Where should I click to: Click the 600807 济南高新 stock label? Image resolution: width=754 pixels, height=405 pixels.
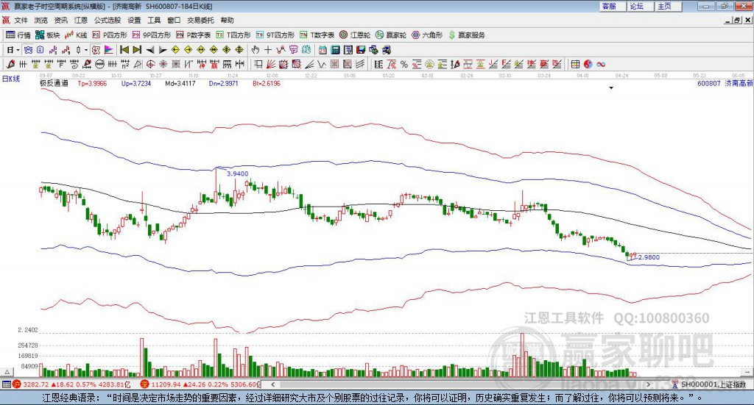[725, 84]
